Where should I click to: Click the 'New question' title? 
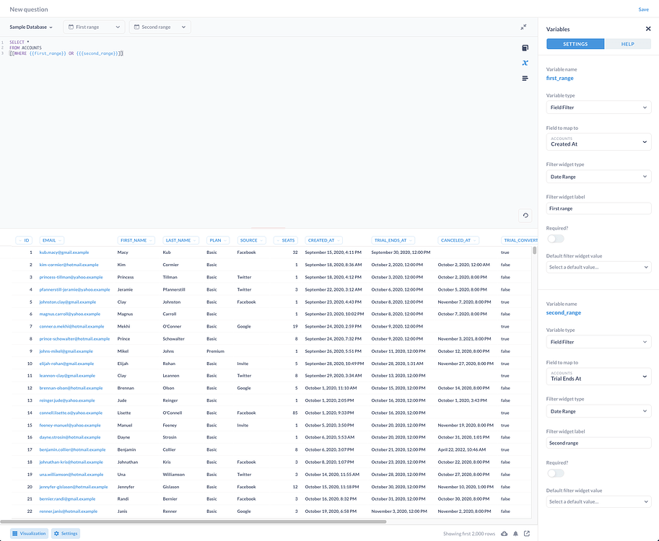(29, 9)
